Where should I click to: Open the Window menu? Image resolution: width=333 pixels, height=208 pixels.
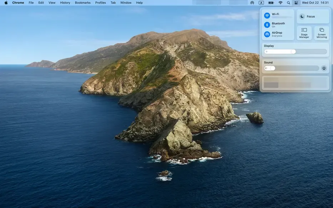tap(126, 3)
